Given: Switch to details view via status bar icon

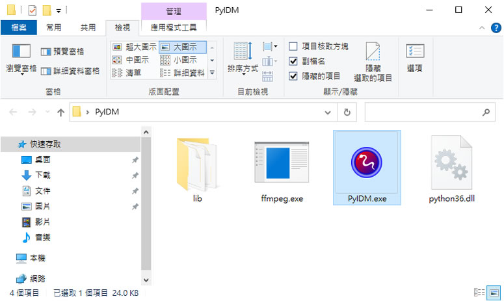Looking at the screenshot, I should (x=479, y=293).
